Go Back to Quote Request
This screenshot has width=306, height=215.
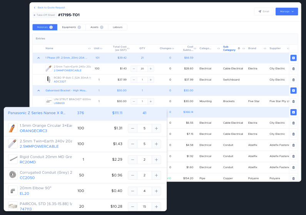click(x=49, y=7)
